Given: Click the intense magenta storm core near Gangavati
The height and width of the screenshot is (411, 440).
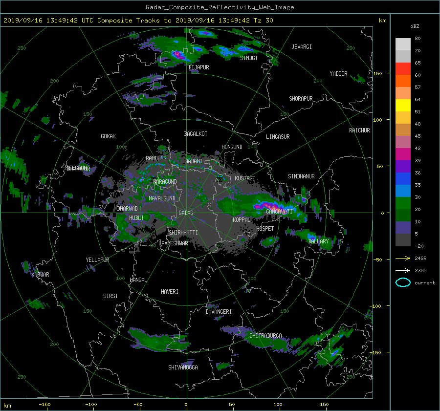Looking at the screenshot, I should 266,206.
